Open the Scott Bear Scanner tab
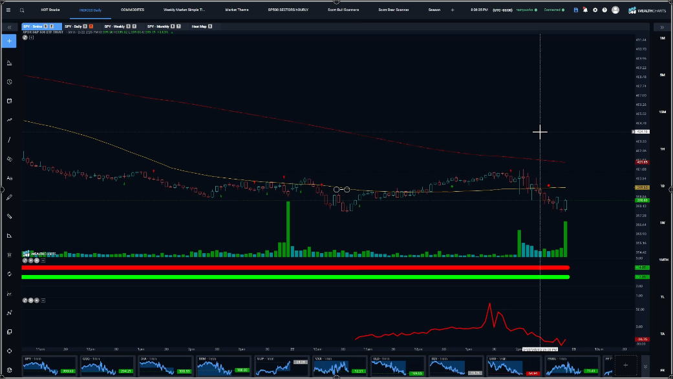Image resolution: width=673 pixels, height=379 pixels. pos(394,10)
